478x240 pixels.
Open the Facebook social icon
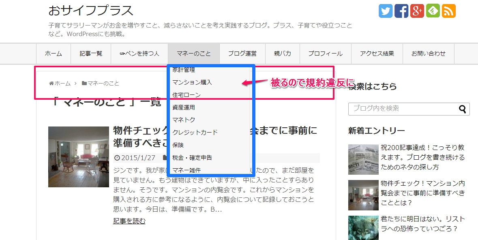401,11
